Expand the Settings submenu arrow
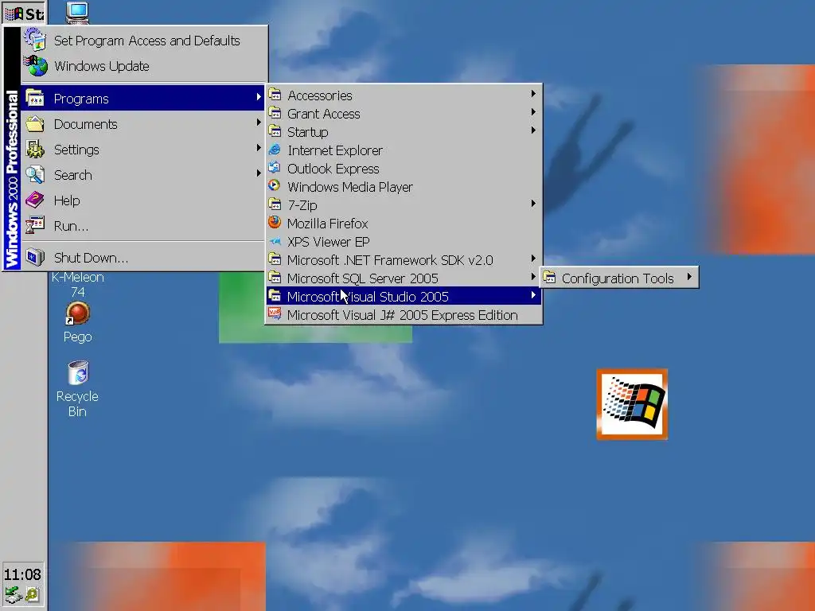 coord(259,148)
